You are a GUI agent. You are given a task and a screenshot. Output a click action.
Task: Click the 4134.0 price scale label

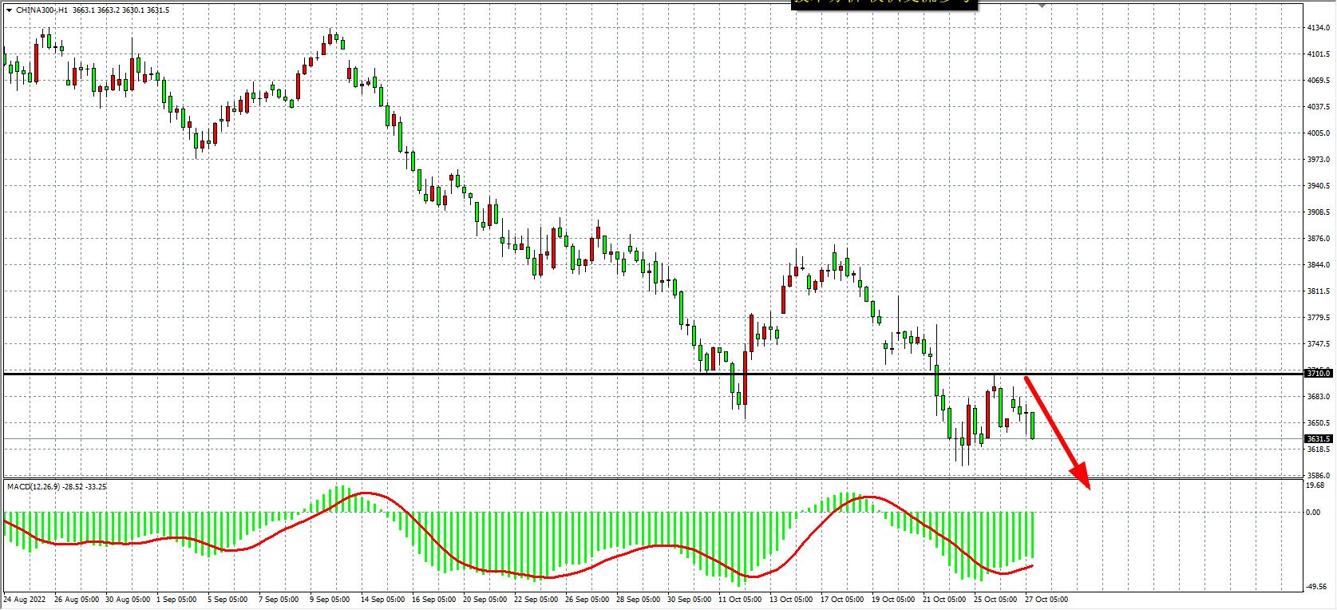(x=1317, y=28)
